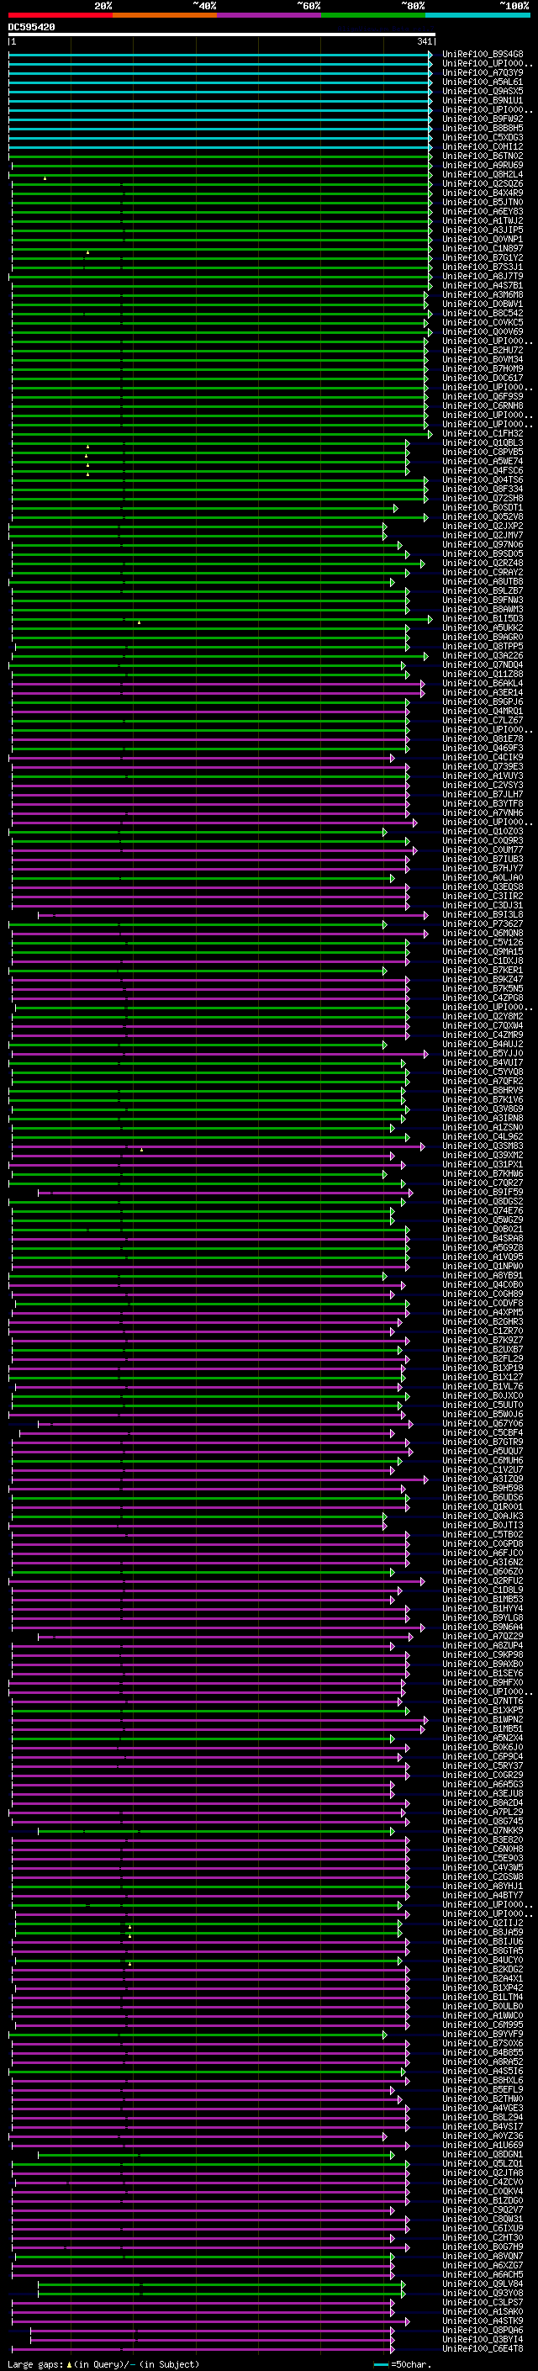
Task: Select label UniRef100_B6AKL4
Action: pos(482,683)
